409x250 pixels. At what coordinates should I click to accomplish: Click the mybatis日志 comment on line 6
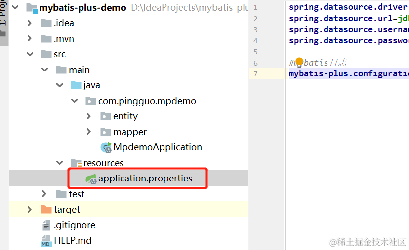pyautogui.click(x=318, y=63)
